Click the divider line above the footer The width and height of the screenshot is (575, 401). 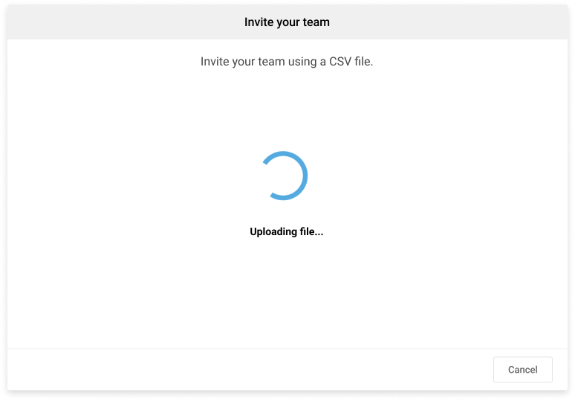click(x=287, y=348)
